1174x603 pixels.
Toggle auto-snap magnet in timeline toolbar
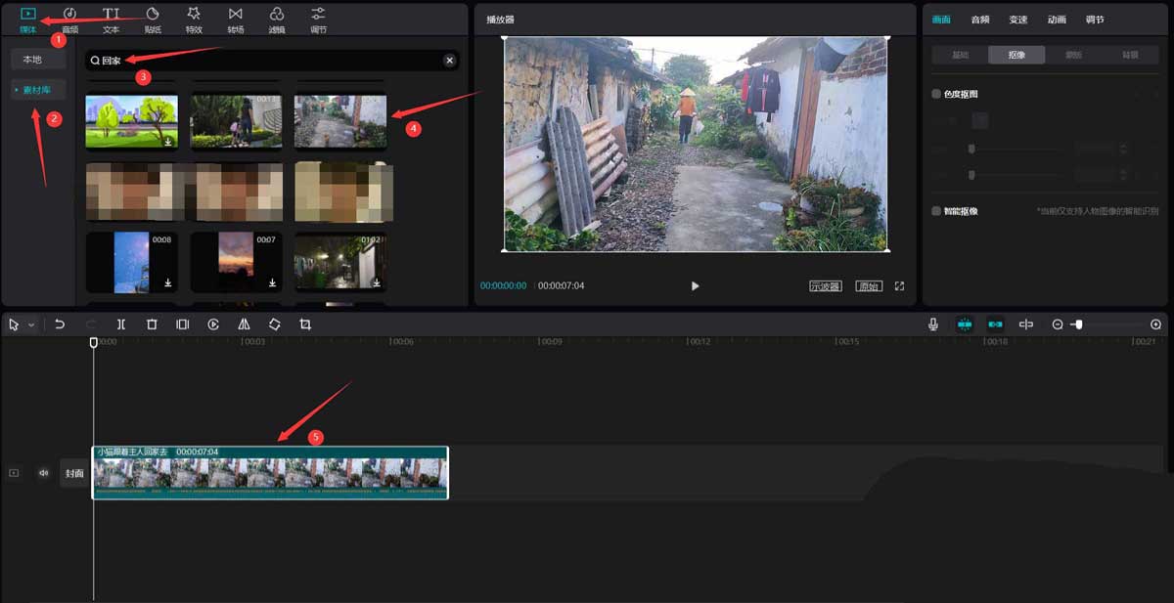[966, 323]
